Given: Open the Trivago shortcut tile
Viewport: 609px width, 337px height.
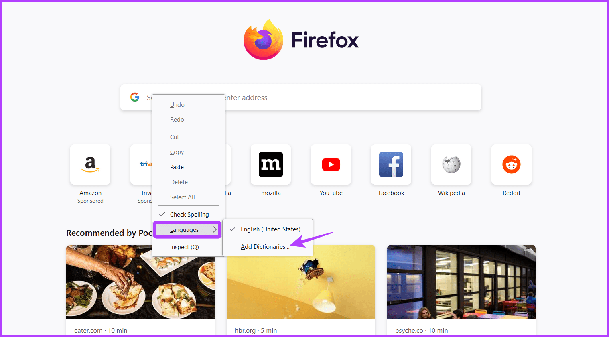Looking at the screenshot, I should [x=141, y=164].
